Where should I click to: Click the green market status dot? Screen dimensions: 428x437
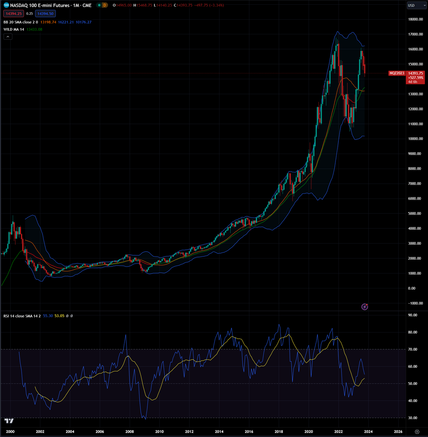click(x=99, y=5)
